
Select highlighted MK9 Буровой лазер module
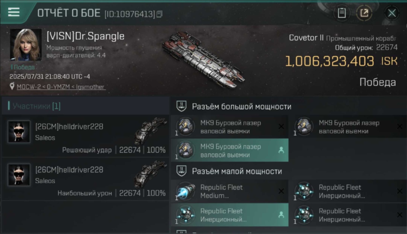click(229, 150)
